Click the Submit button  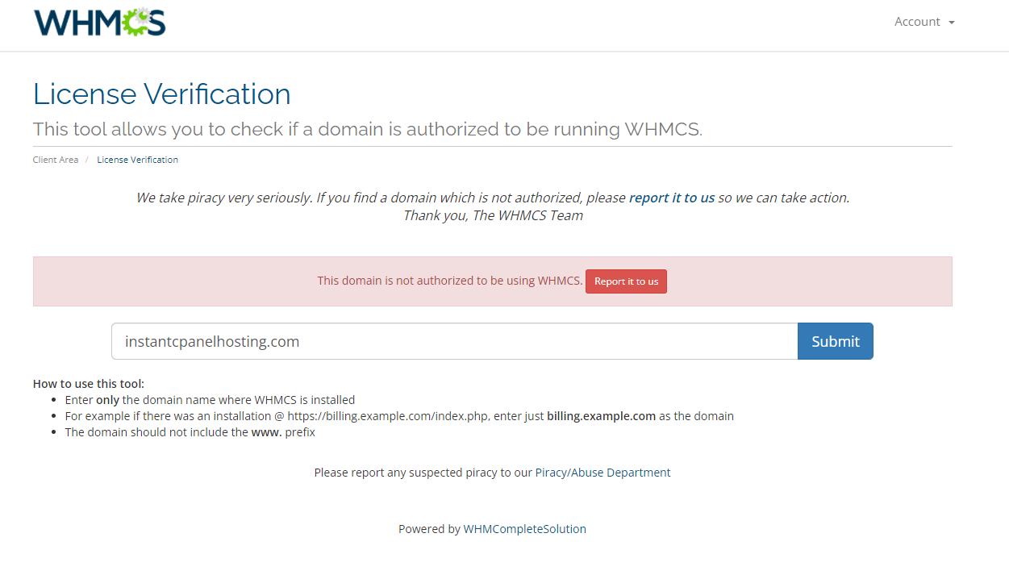pos(836,341)
